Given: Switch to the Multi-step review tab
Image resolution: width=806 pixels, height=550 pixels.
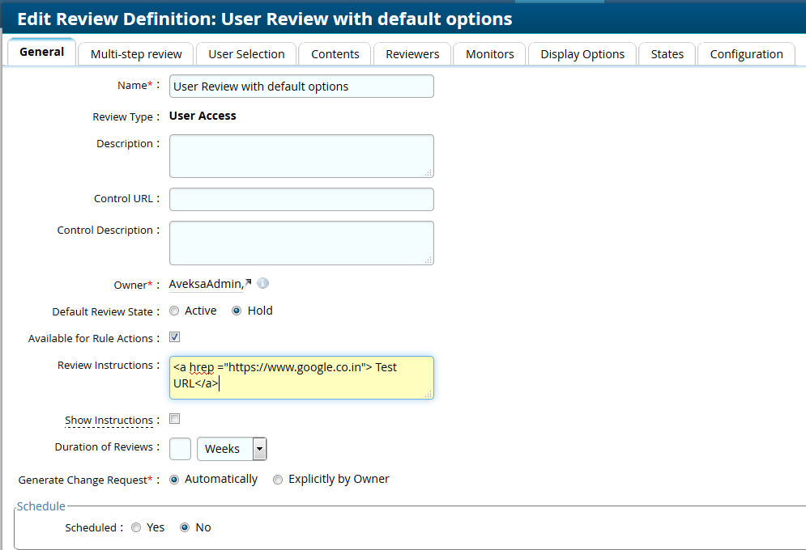Looking at the screenshot, I should pos(135,53).
